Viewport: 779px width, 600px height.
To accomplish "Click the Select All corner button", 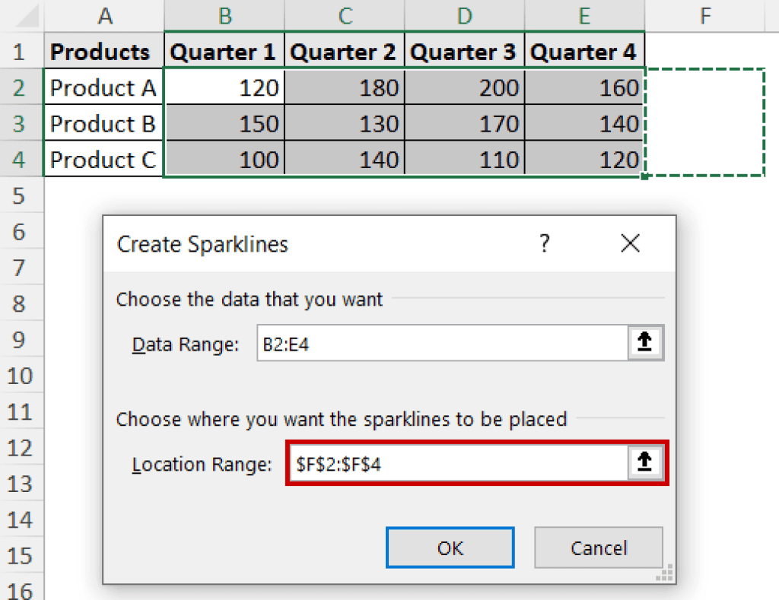I will pyautogui.click(x=22, y=13).
